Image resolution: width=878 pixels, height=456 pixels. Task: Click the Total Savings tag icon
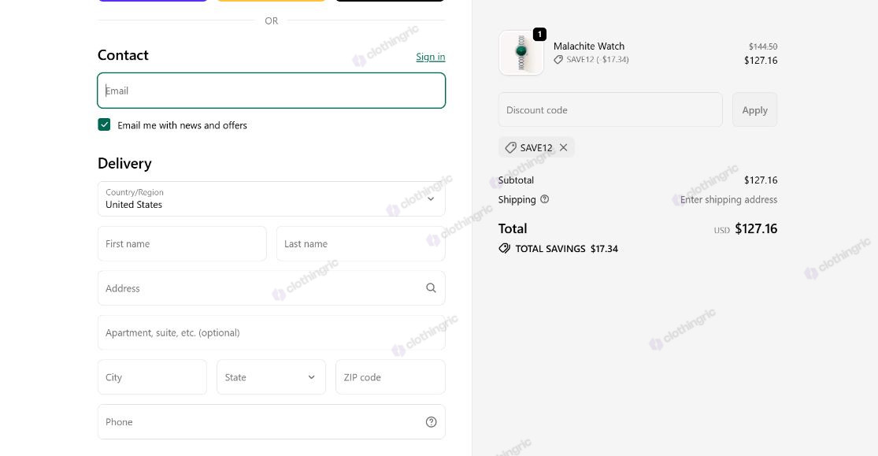(x=505, y=248)
